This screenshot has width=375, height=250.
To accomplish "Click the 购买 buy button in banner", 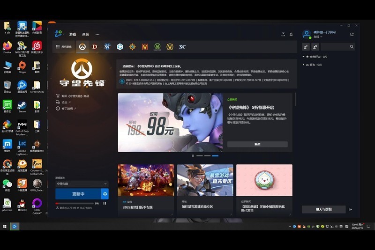I will (257, 144).
